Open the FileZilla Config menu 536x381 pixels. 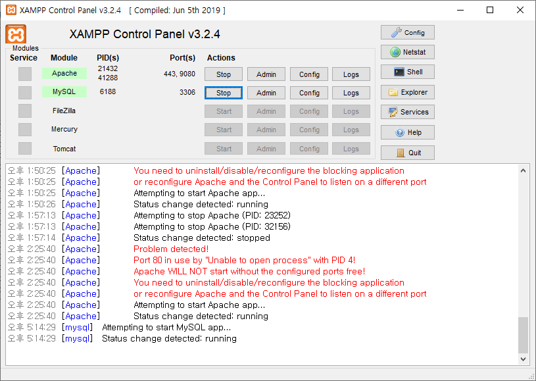click(309, 111)
